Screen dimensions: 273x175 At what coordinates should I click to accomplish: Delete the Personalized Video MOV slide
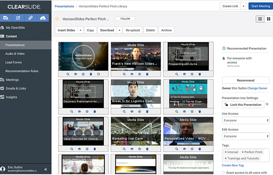(x=200, y=149)
